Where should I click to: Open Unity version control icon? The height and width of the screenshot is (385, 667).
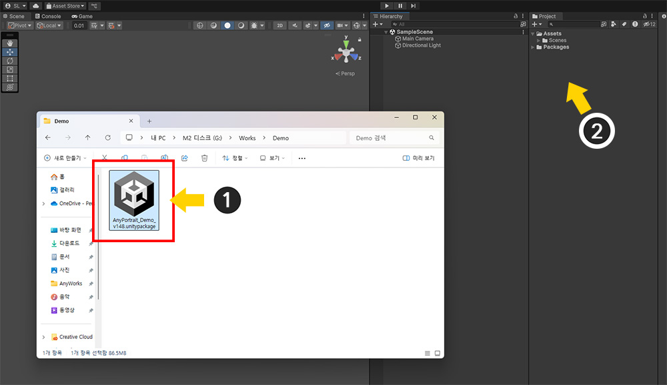click(94, 6)
